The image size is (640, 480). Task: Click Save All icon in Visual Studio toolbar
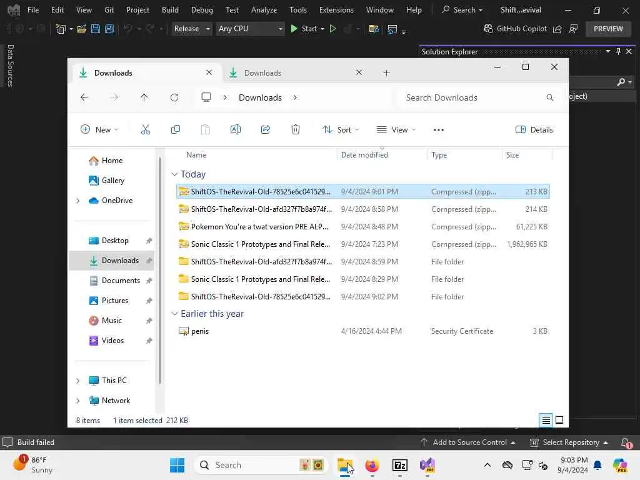click(x=109, y=29)
